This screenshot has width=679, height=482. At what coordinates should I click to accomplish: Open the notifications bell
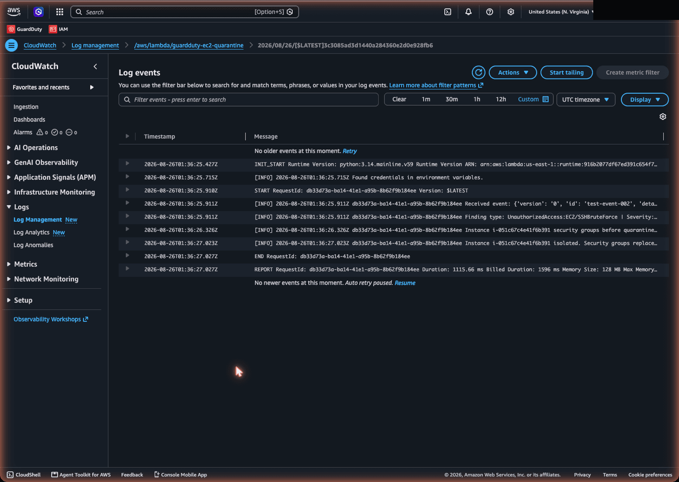(469, 12)
